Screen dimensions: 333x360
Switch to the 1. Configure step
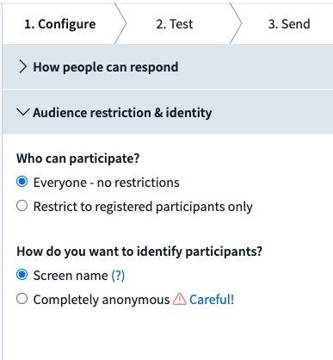60,24
